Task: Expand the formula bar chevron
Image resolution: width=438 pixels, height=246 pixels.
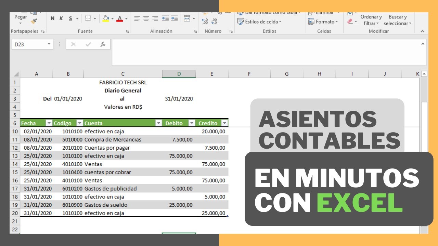Action: tap(423, 43)
